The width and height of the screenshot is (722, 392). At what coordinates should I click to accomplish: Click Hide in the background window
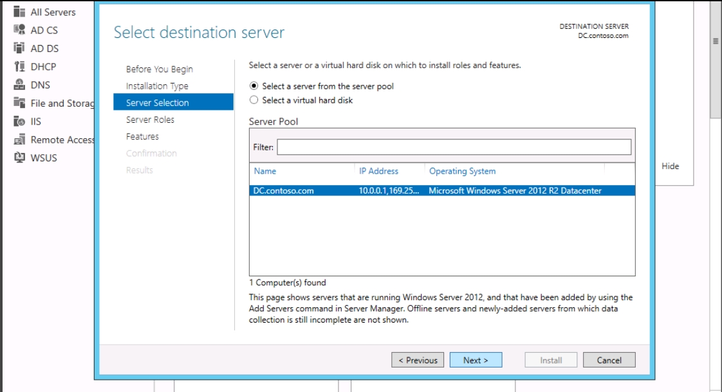point(670,166)
